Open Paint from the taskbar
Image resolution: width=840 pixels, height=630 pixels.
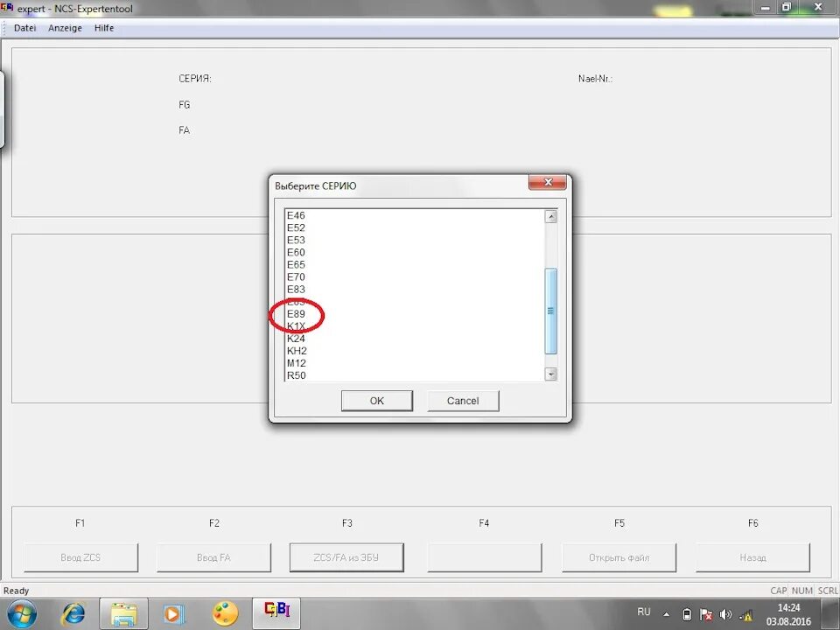point(225,614)
